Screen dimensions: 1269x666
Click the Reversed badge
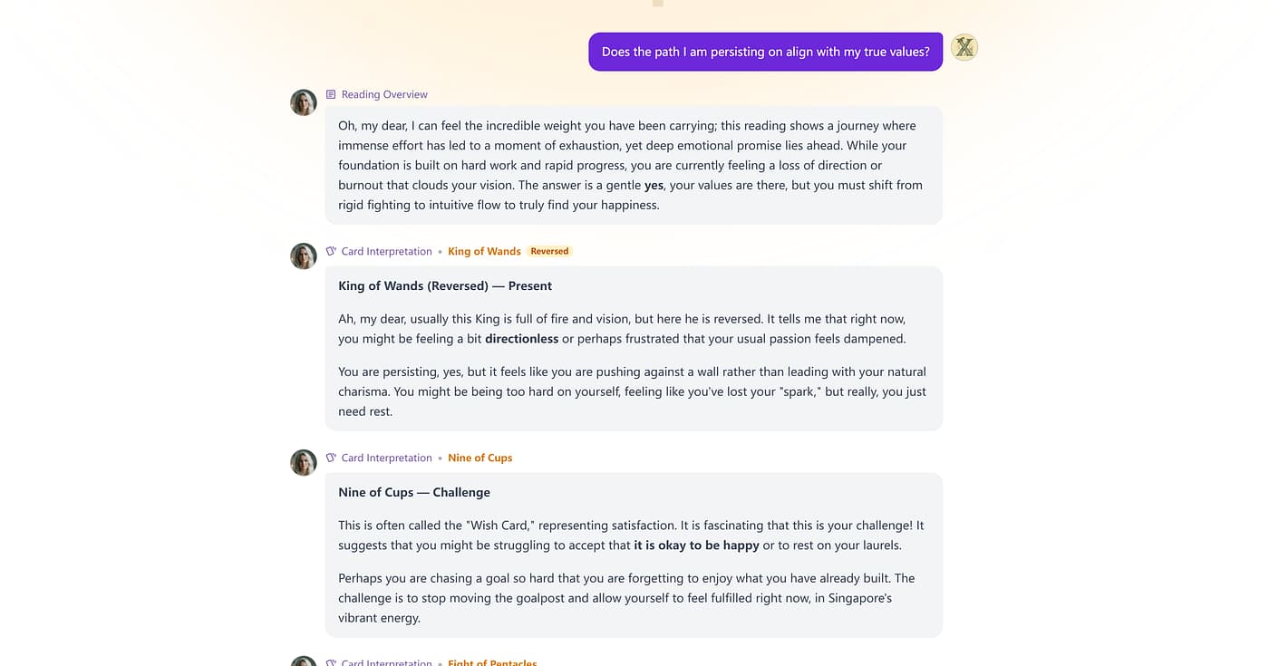tap(549, 252)
